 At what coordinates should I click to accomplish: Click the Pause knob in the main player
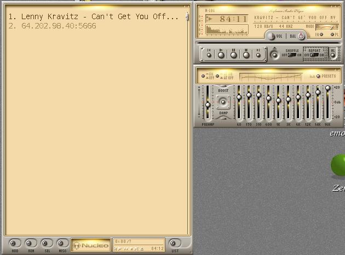234,55
